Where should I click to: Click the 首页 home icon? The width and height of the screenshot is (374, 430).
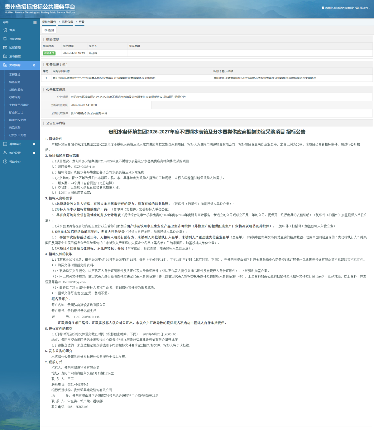5,30
